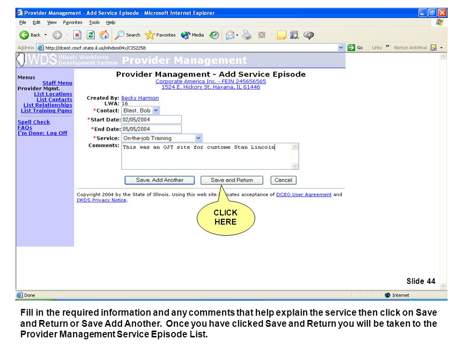
Task: Click the Links toolbar label
Action: [377, 48]
